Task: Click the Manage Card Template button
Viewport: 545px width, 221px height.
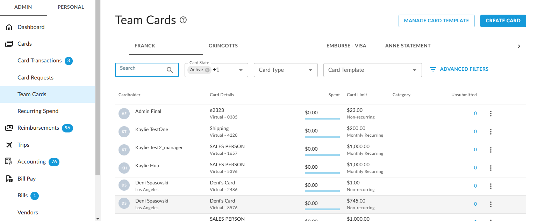Action: 436,21
